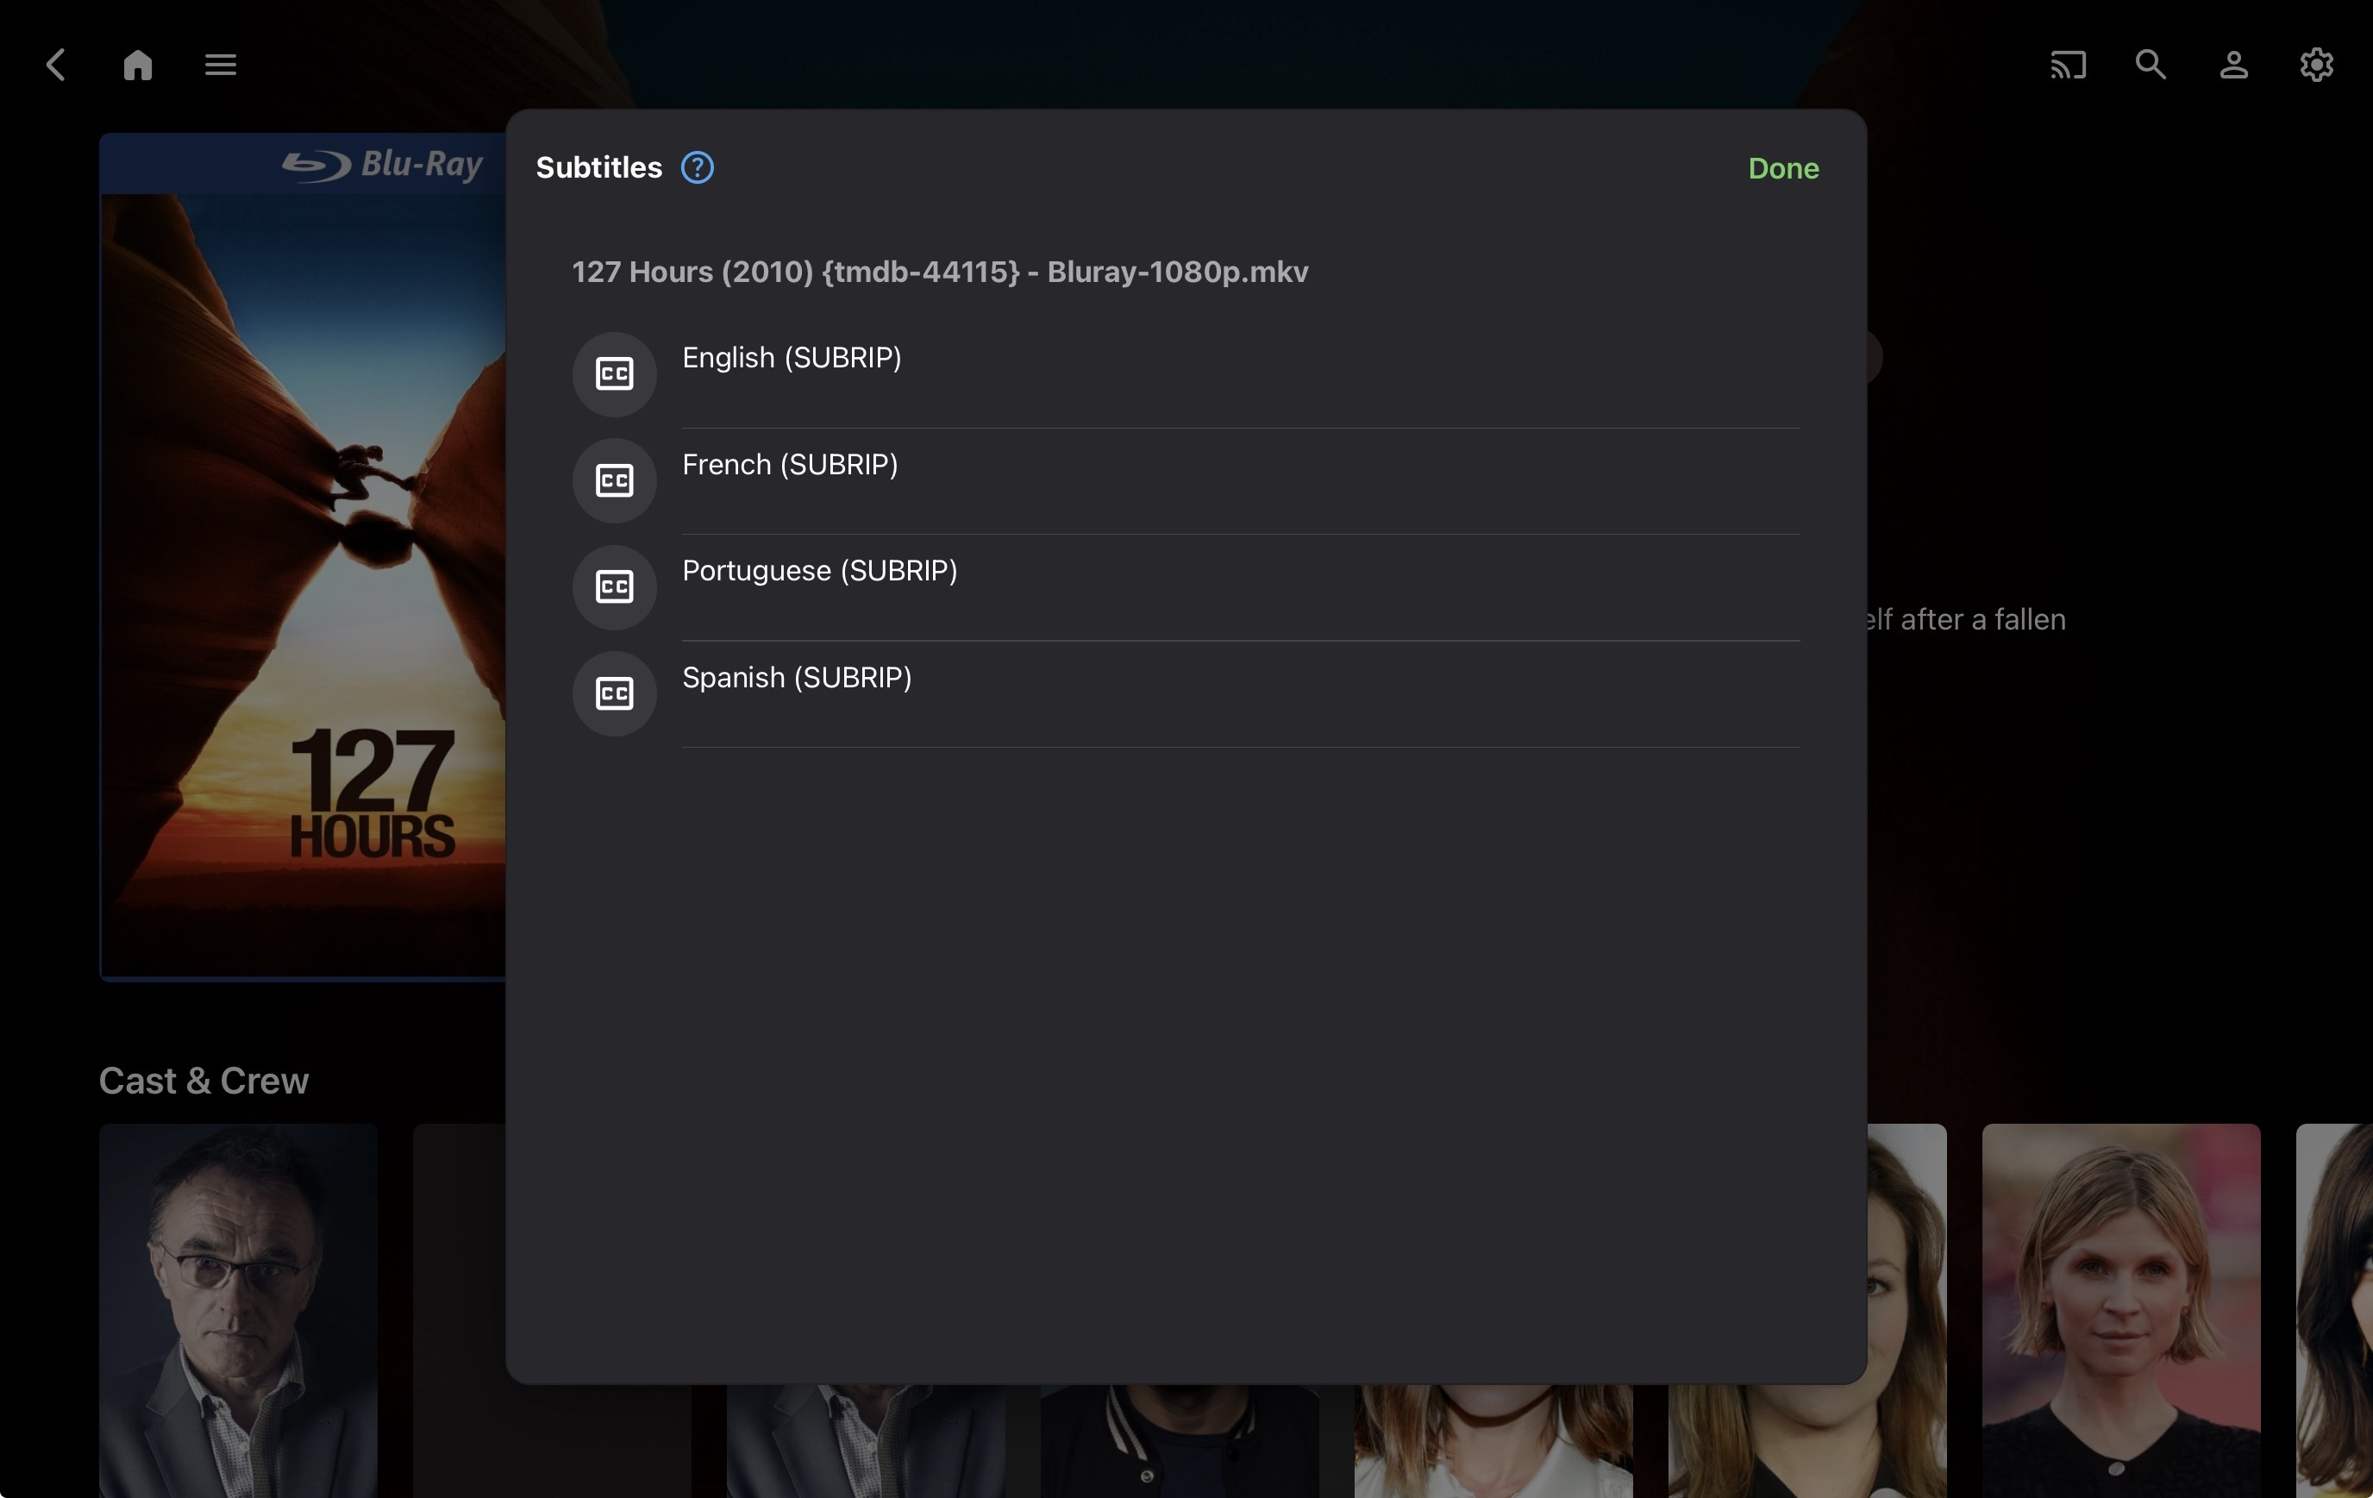Select French (SUBRIP) subtitle track
Screen dimensions: 2373x1498
click(789, 464)
